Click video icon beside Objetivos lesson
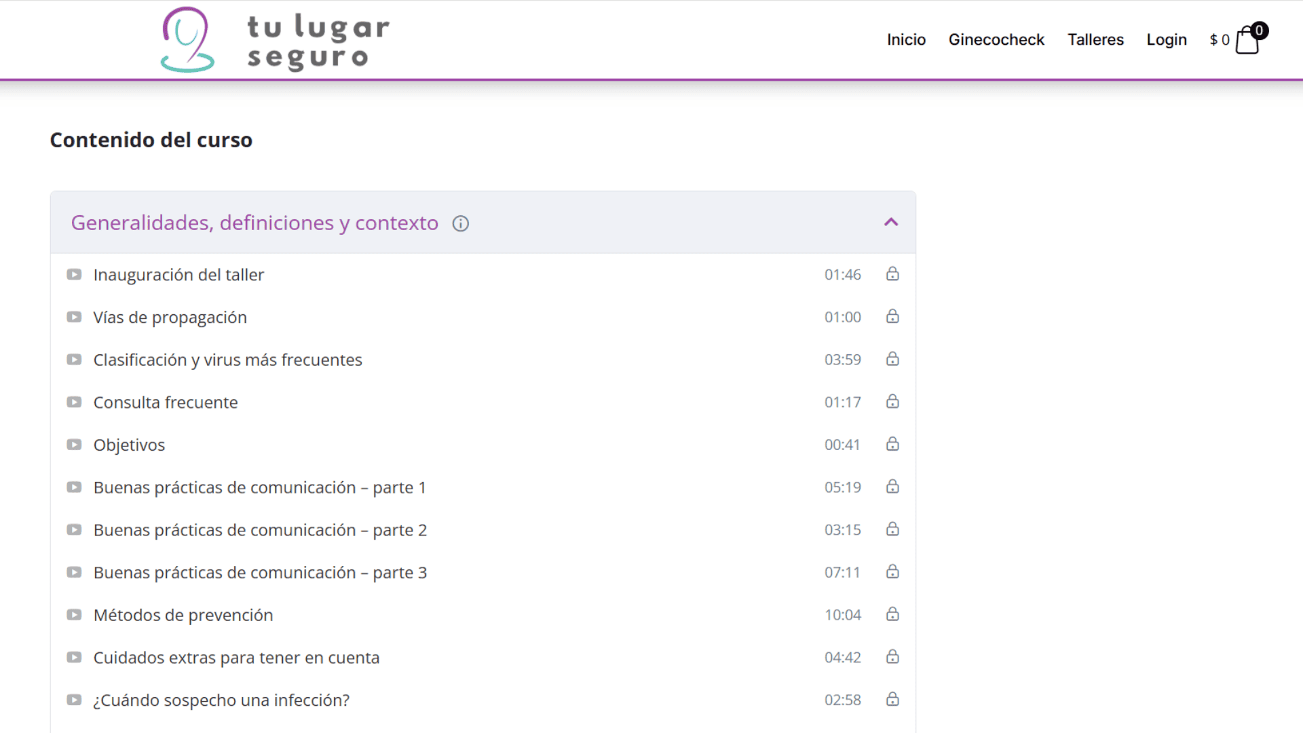The image size is (1303, 733). [74, 445]
